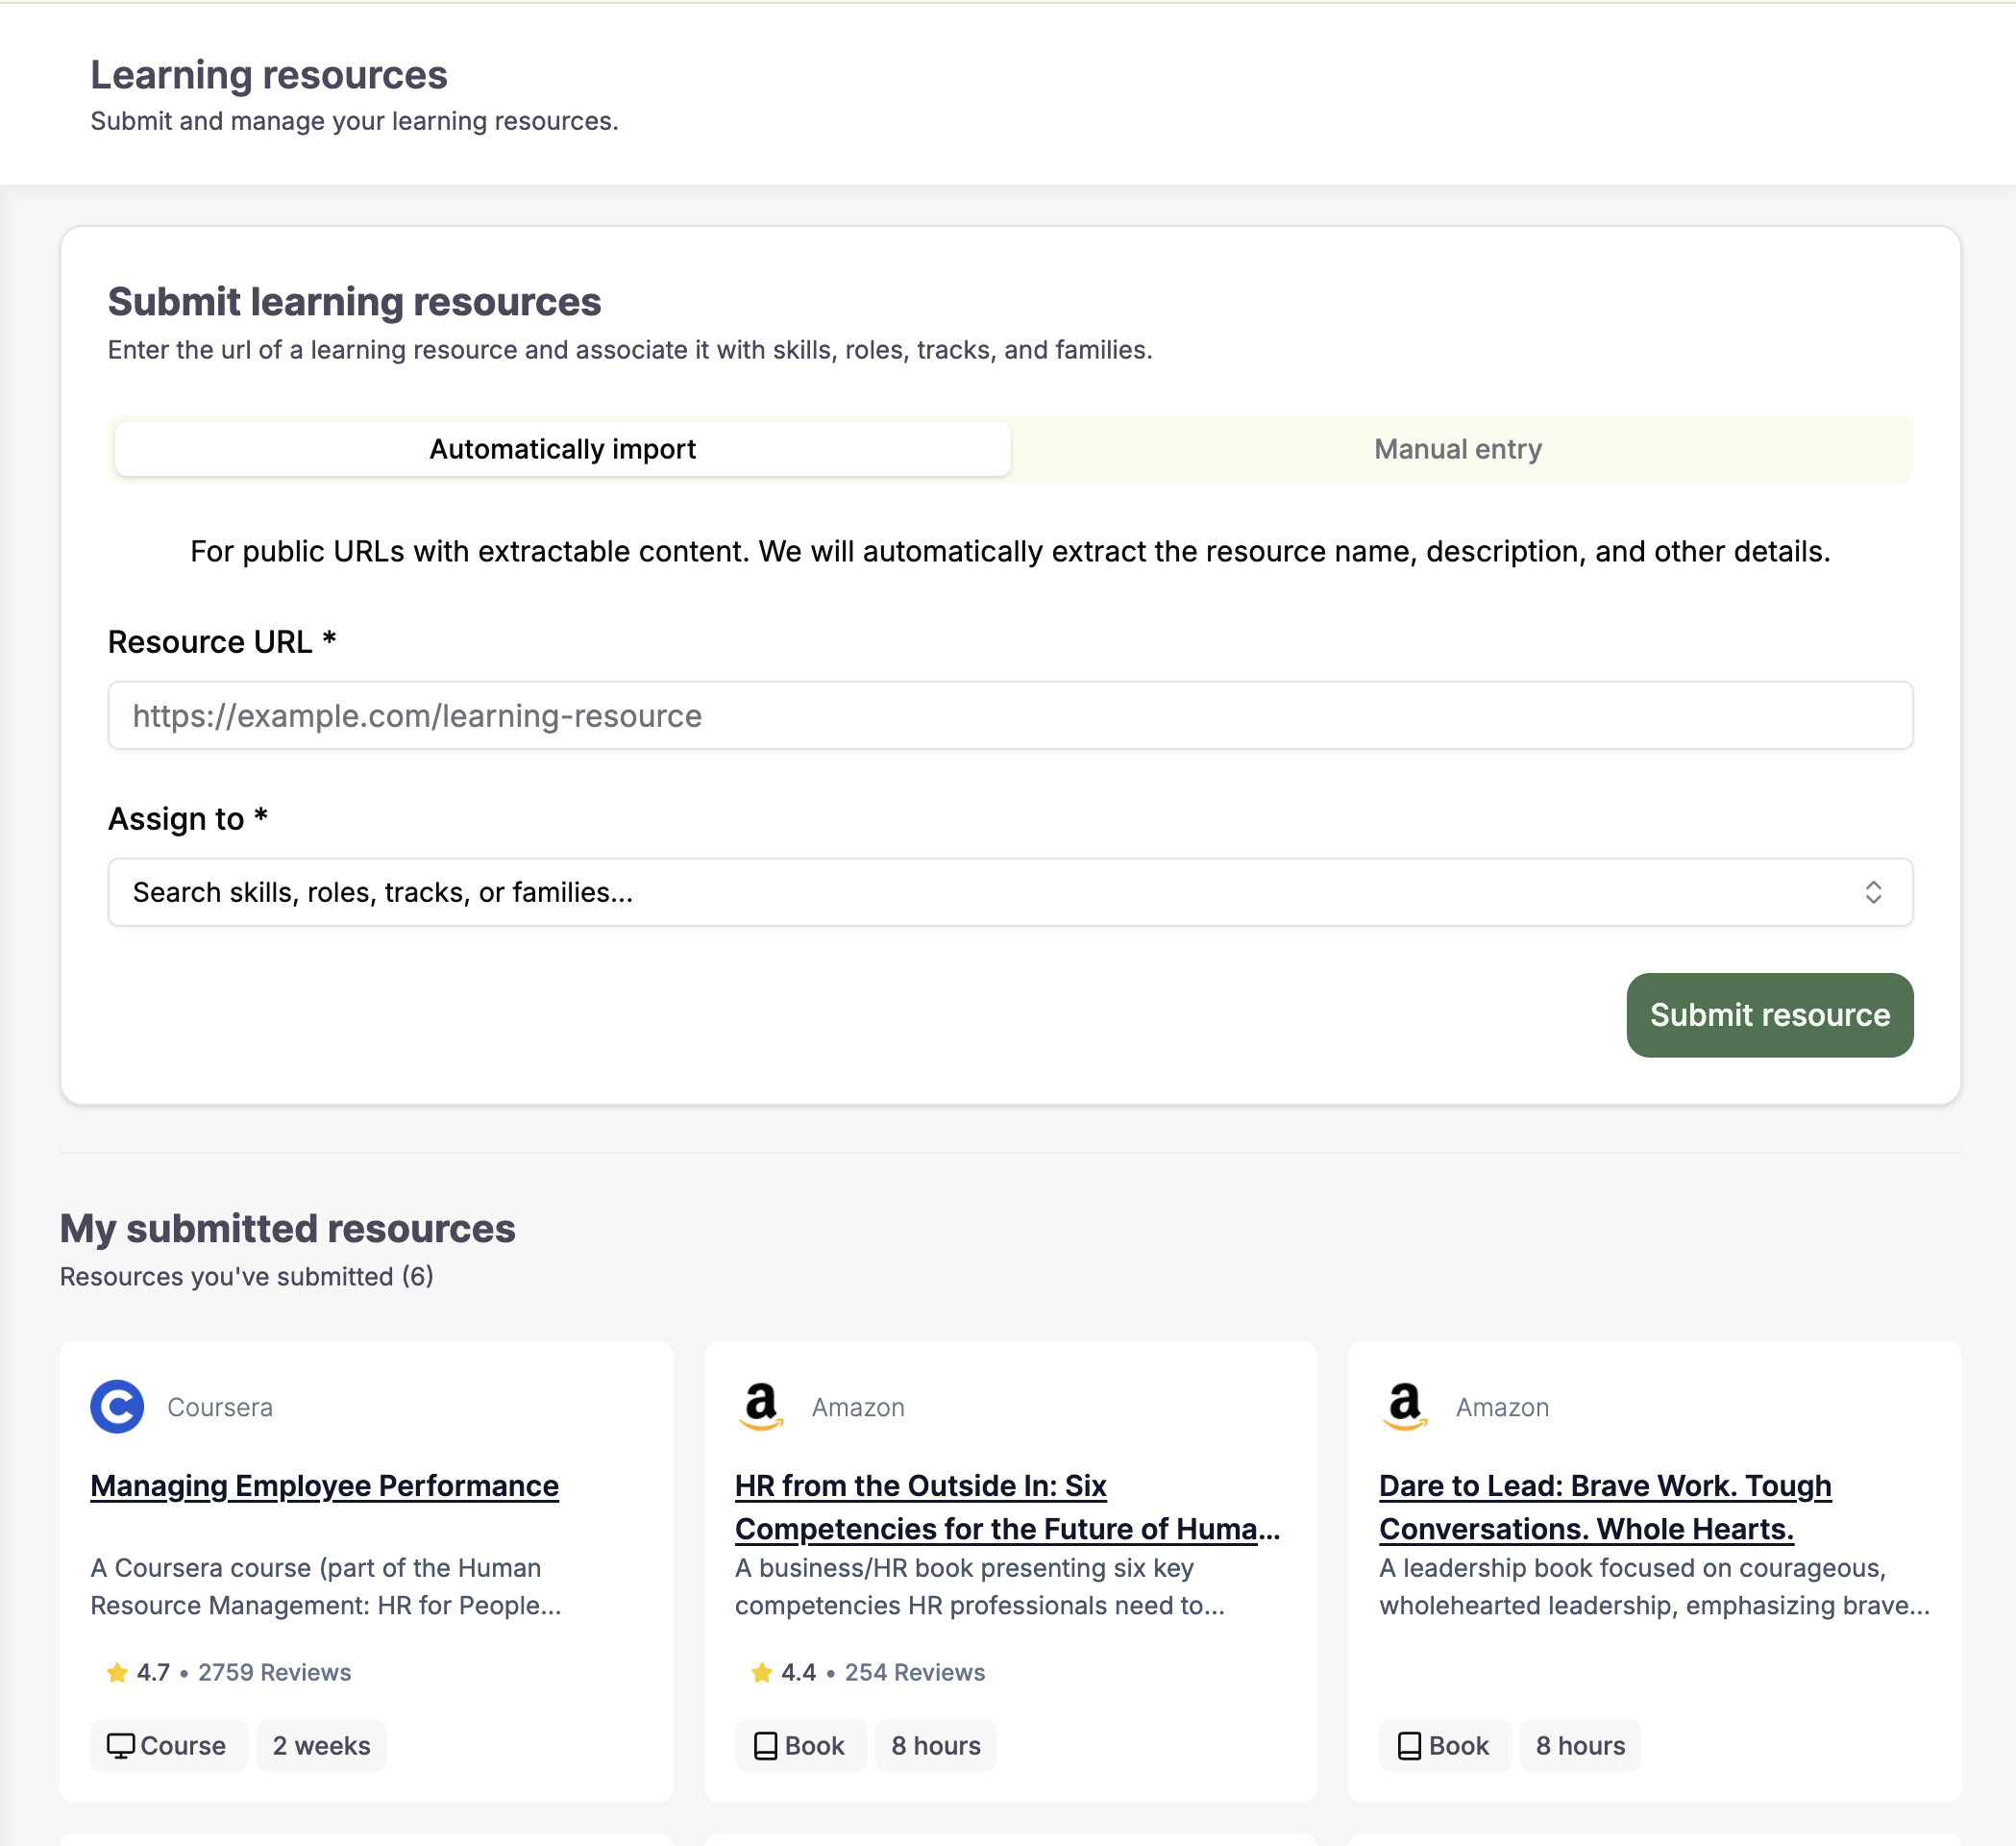Expand the Assign to chevron arrows
The width and height of the screenshot is (2016, 1846).
(1873, 892)
